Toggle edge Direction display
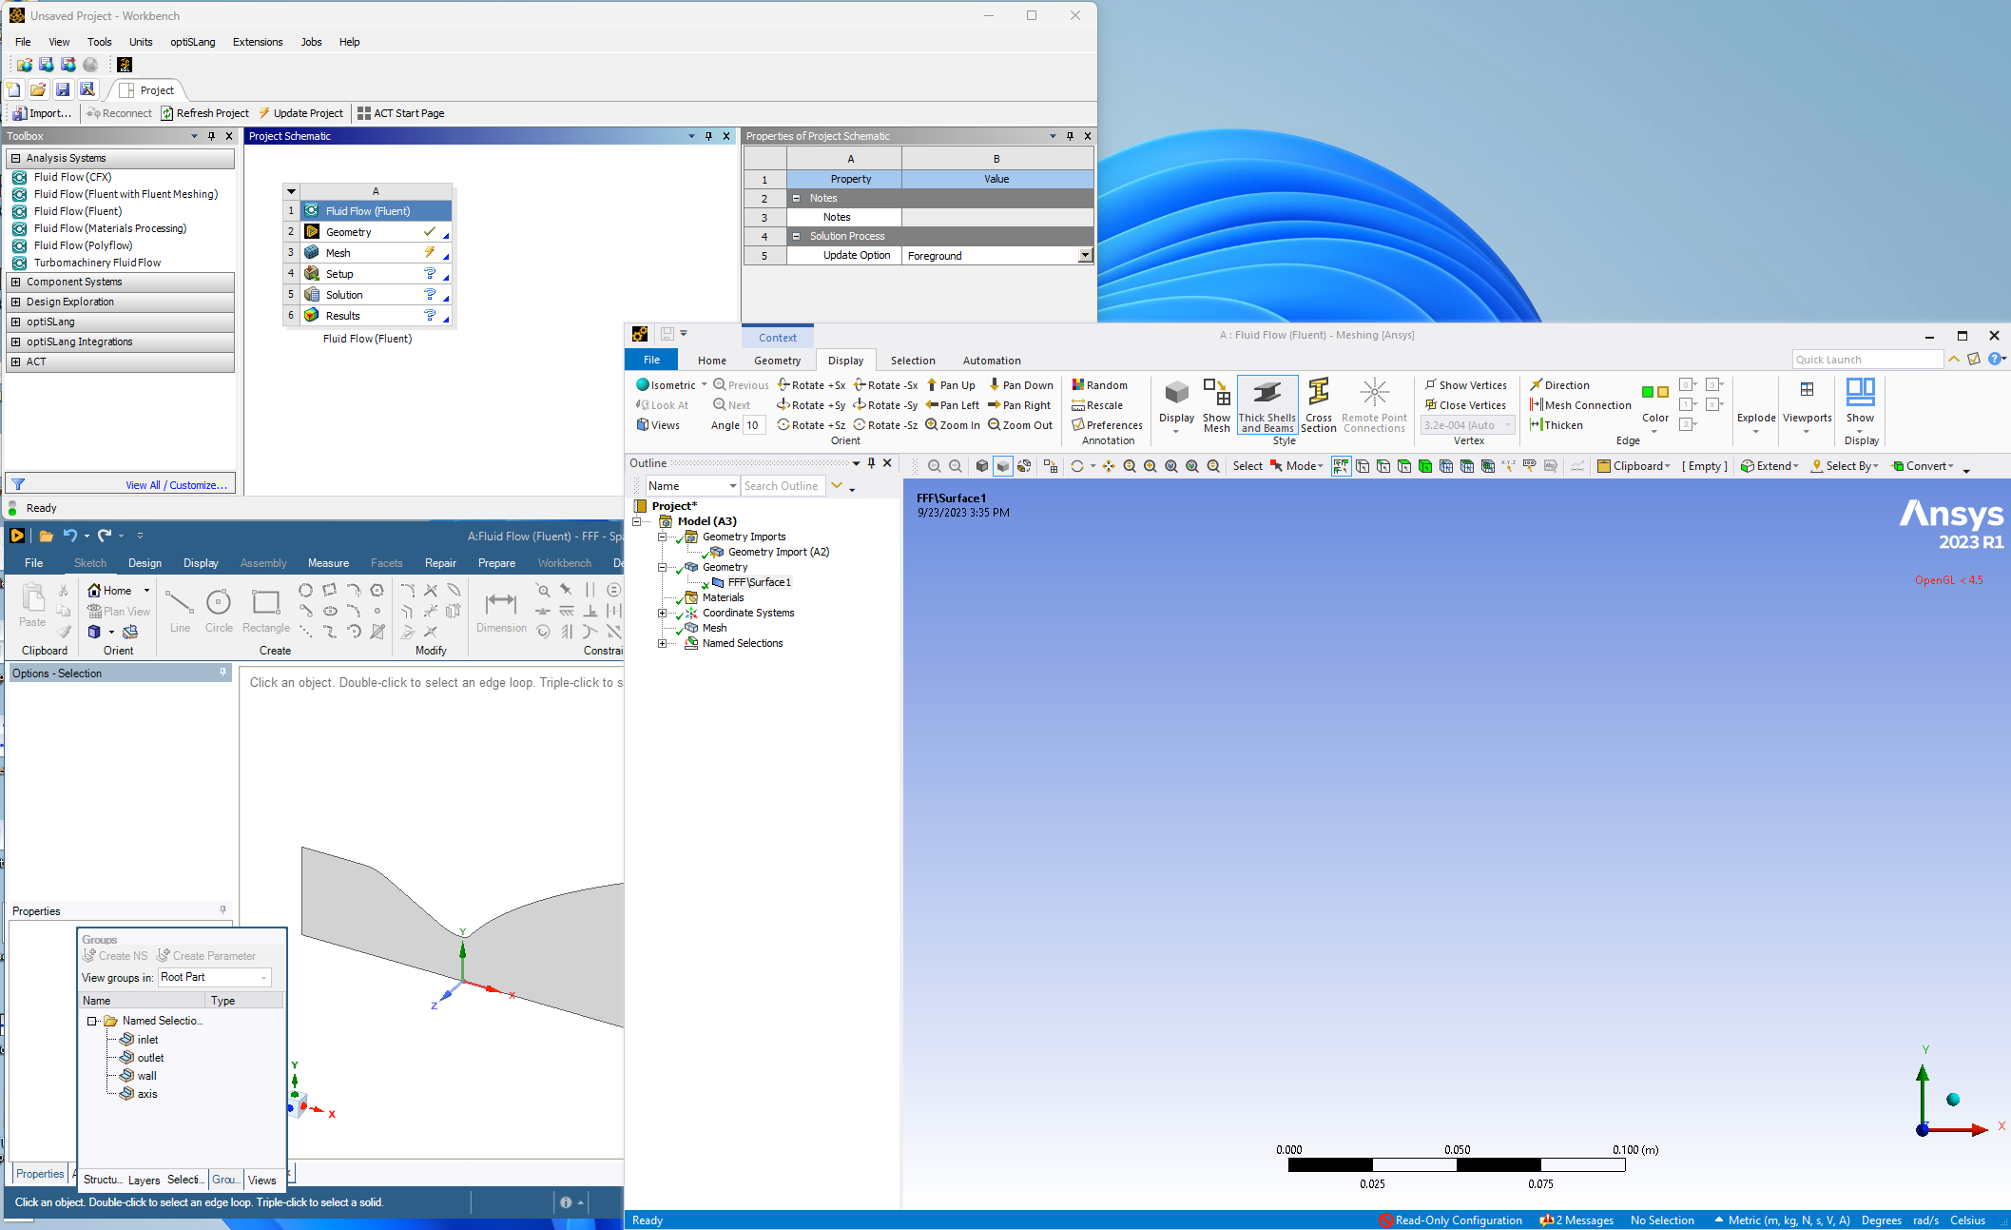This screenshot has width=2011, height=1230. click(1559, 385)
